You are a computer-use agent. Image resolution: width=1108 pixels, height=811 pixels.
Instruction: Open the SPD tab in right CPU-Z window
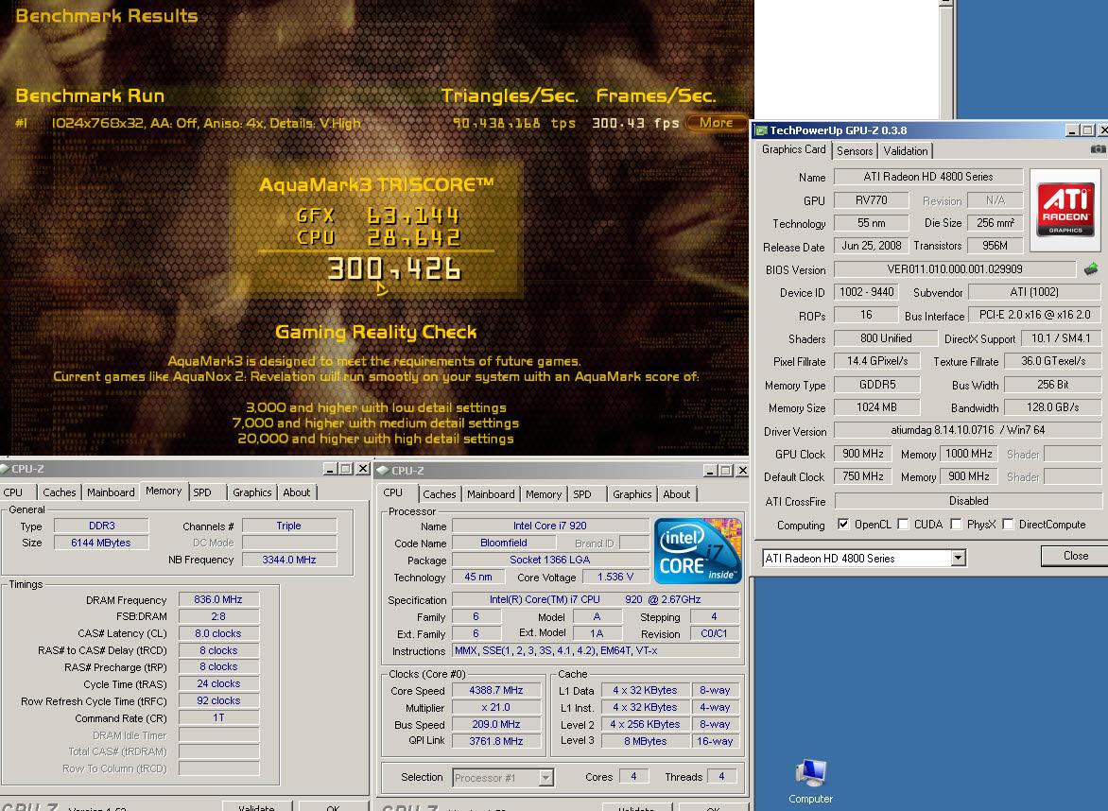click(582, 494)
